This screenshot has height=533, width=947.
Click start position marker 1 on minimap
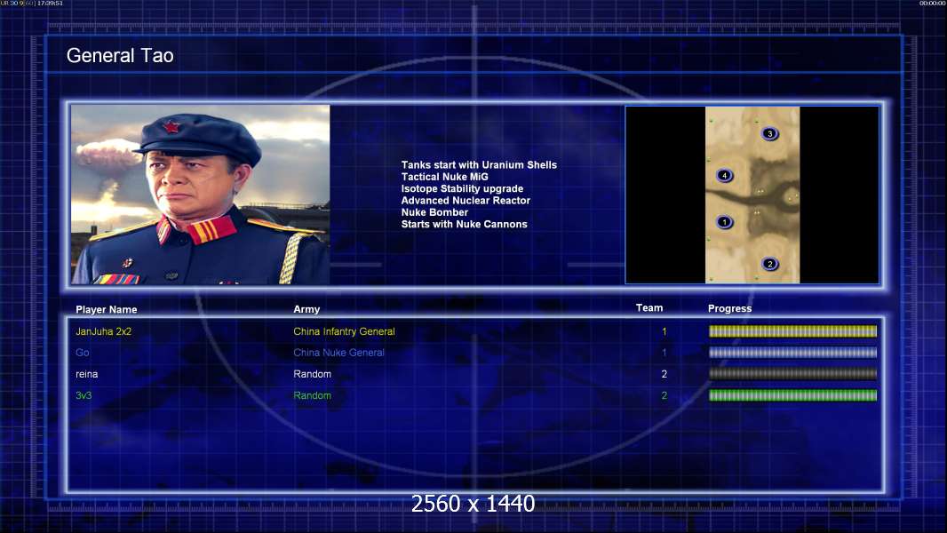(724, 222)
